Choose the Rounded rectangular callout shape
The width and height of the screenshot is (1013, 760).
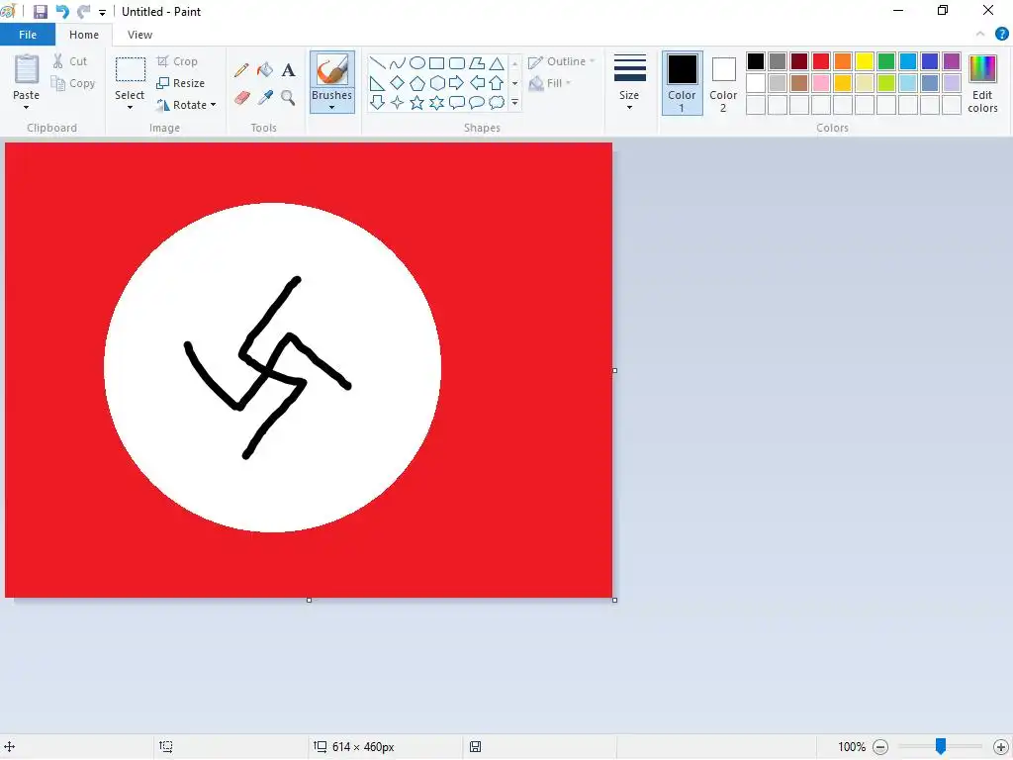click(457, 102)
